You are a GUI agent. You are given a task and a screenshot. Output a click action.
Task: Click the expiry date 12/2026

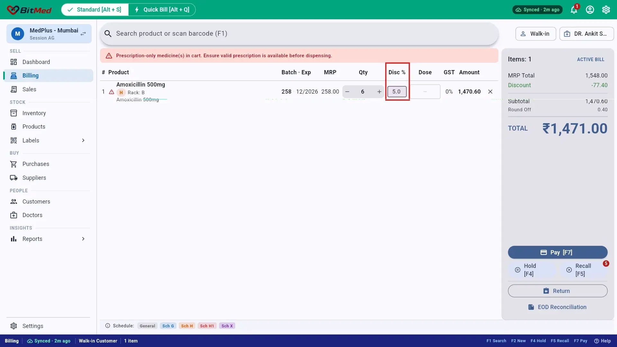pyautogui.click(x=307, y=92)
